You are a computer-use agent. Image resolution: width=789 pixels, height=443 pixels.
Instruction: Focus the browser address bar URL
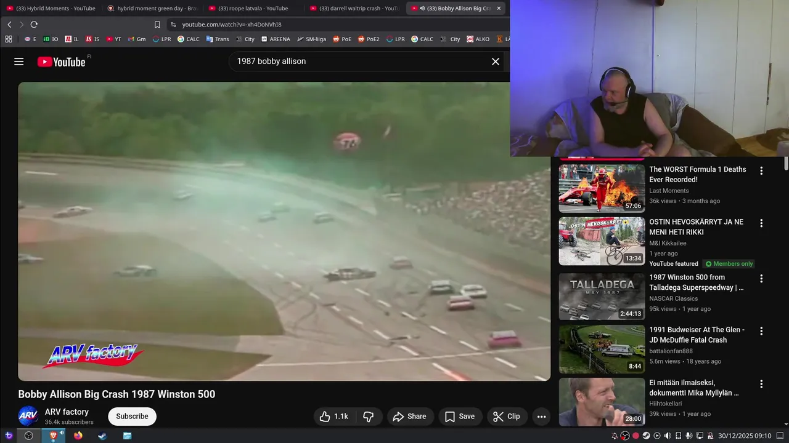pyautogui.click(x=232, y=25)
